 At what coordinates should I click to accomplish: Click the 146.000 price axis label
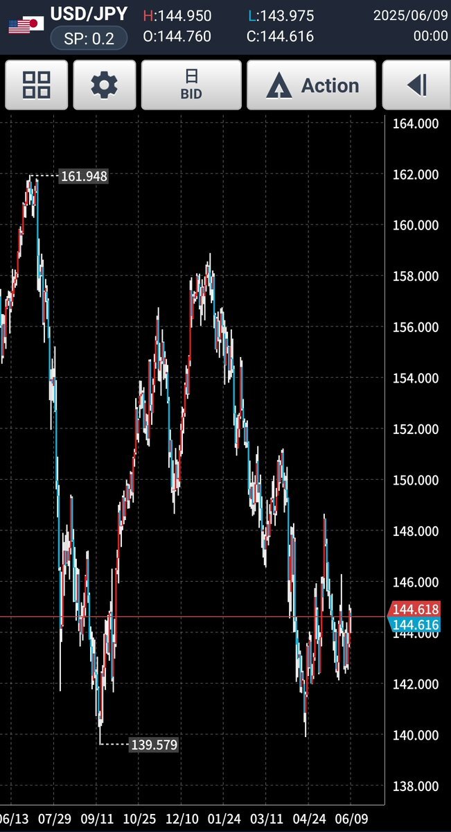pyautogui.click(x=414, y=582)
